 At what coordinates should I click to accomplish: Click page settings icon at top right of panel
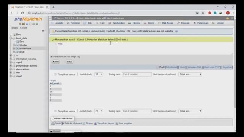pos(228,18)
